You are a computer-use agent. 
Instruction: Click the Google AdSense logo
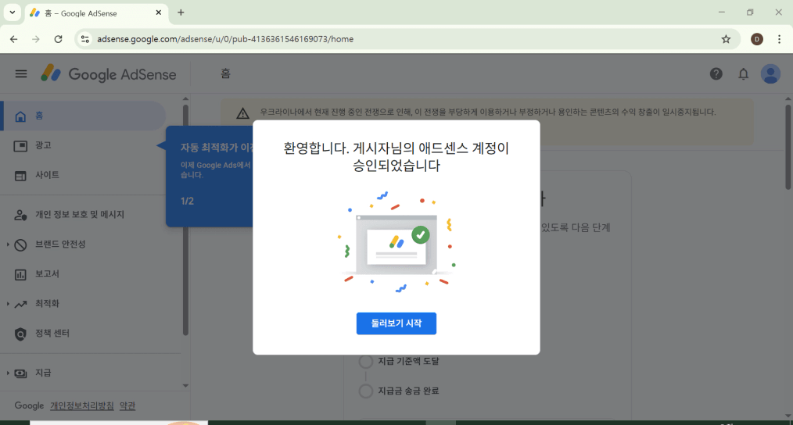point(108,73)
